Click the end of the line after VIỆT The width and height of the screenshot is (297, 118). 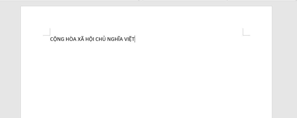pos(135,39)
